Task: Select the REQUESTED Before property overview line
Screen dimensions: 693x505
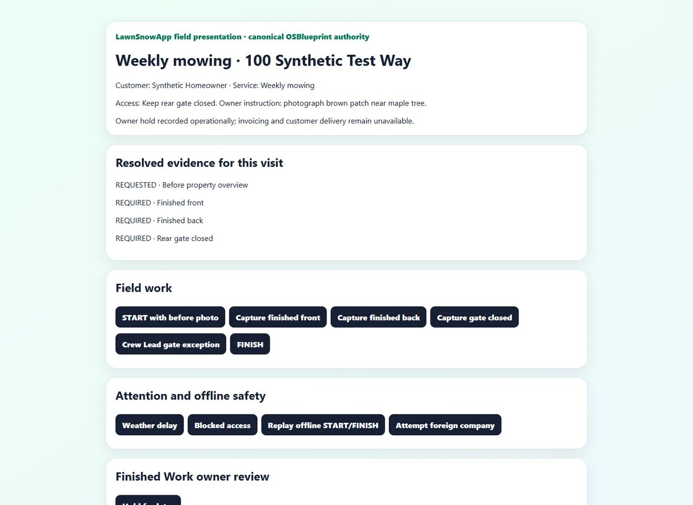Action: [x=182, y=185]
